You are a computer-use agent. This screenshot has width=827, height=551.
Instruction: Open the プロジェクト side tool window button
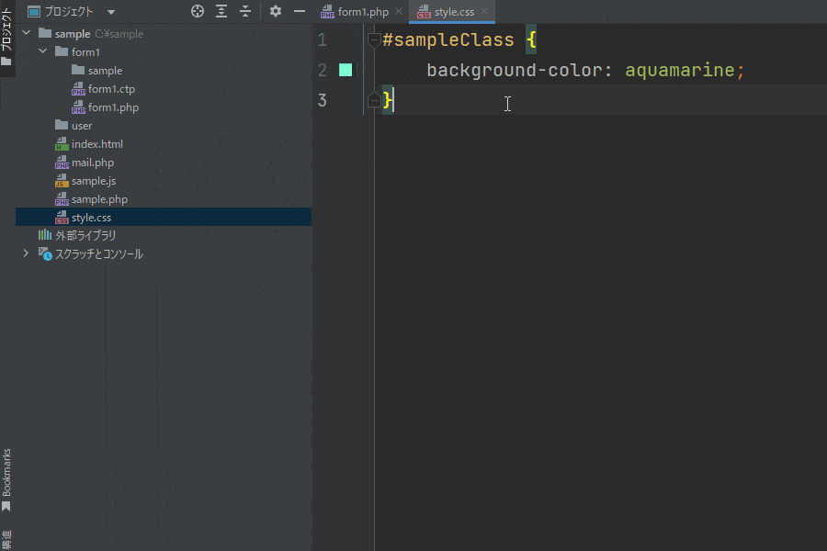(x=6, y=37)
